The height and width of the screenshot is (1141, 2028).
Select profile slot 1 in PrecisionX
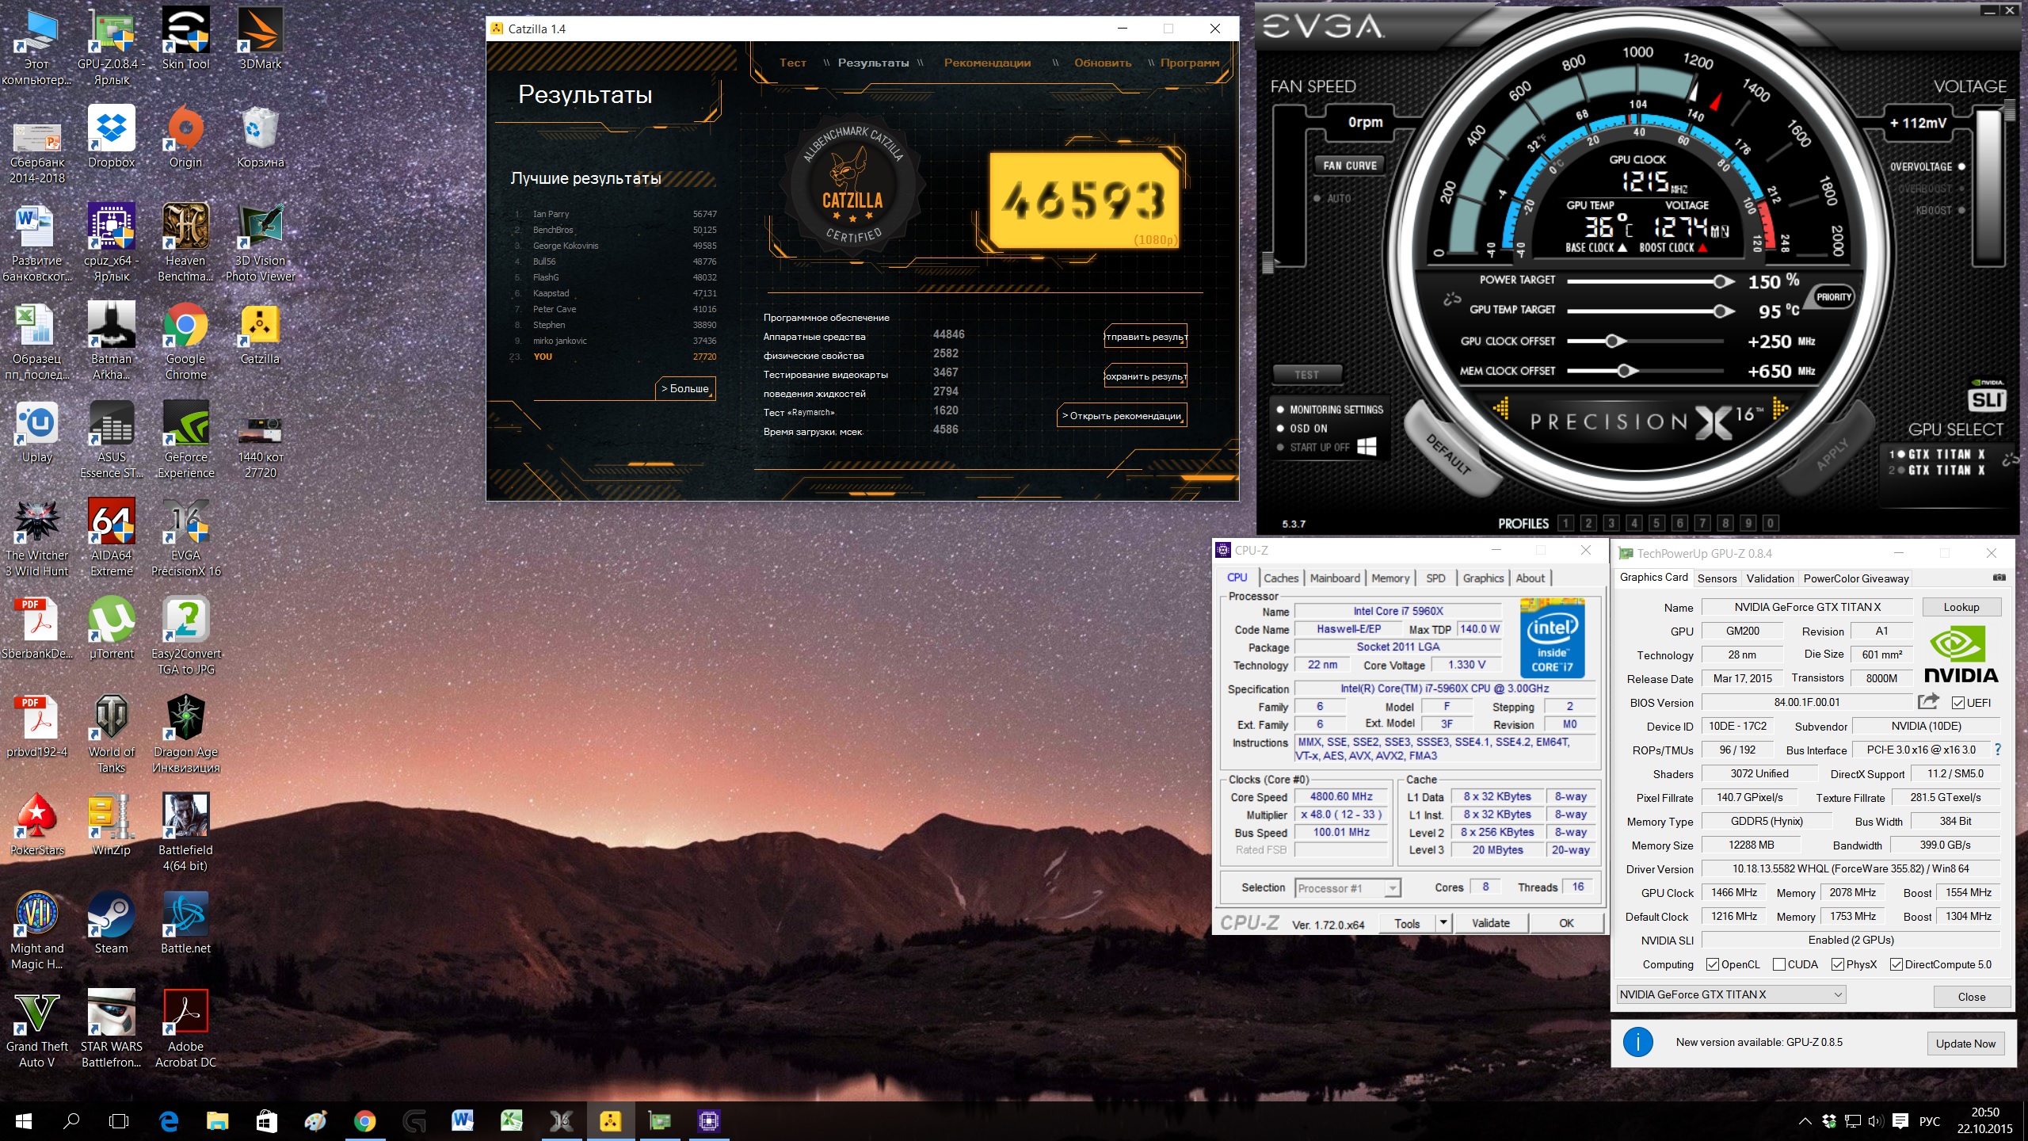1565,523
